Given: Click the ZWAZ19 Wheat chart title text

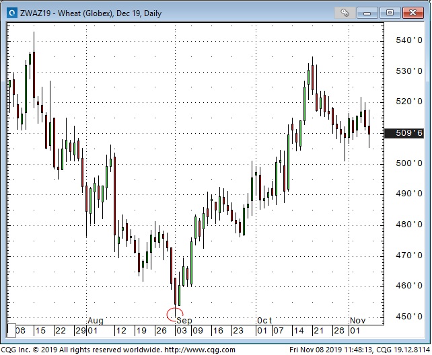Looking at the screenshot, I should point(91,13).
